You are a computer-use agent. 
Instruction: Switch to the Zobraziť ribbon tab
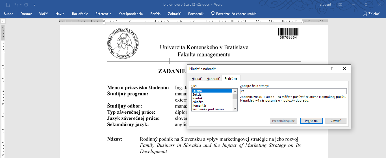pyautogui.click(x=174, y=14)
